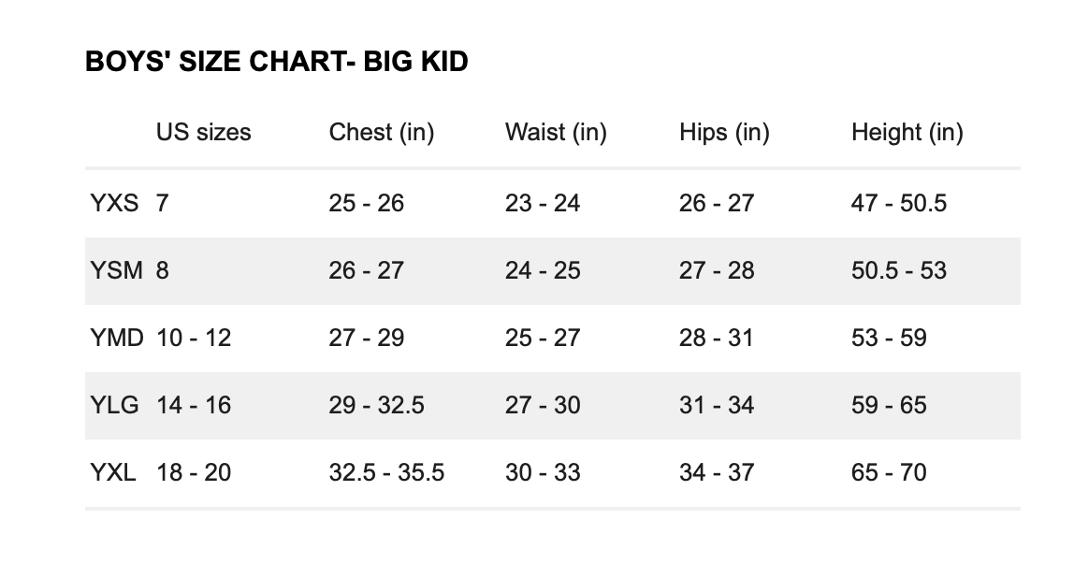This screenshot has height=563, width=1074.
Task: Select the YXS size row label
Action: (x=114, y=203)
